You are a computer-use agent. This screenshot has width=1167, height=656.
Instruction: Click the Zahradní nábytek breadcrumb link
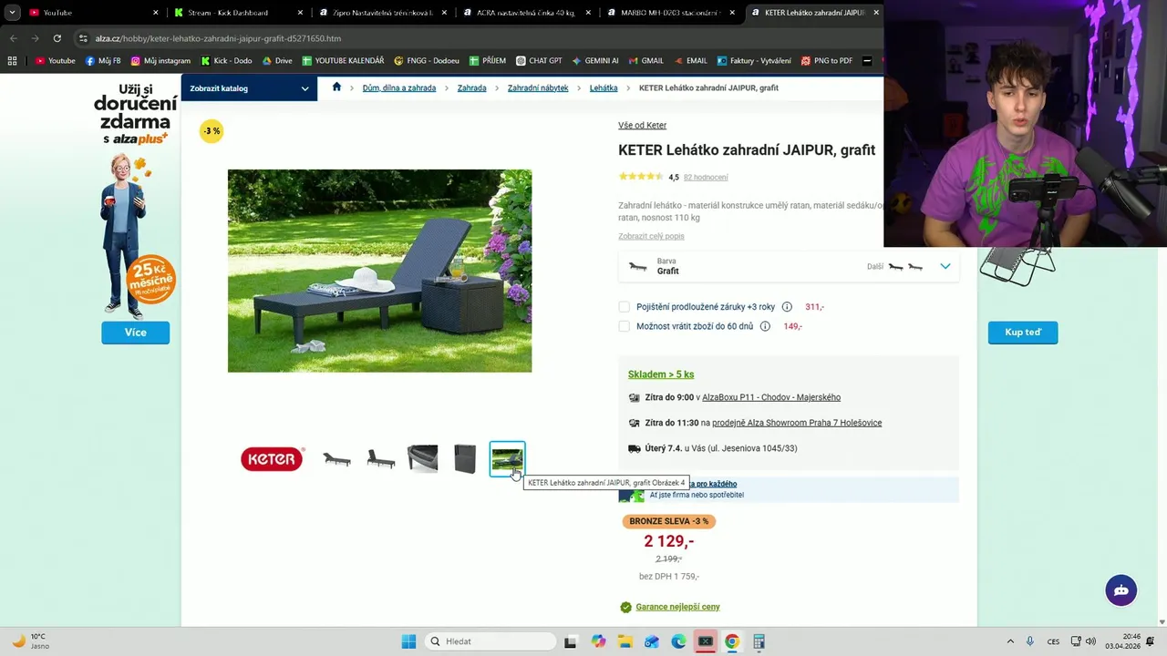click(538, 88)
